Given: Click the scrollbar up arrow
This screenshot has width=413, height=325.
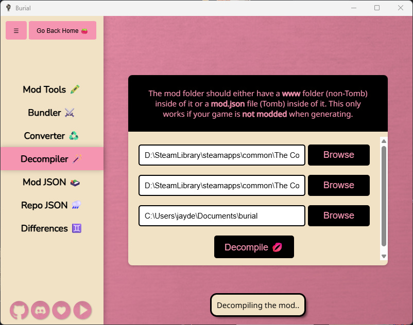Looking at the screenshot, I should (384, 141).
